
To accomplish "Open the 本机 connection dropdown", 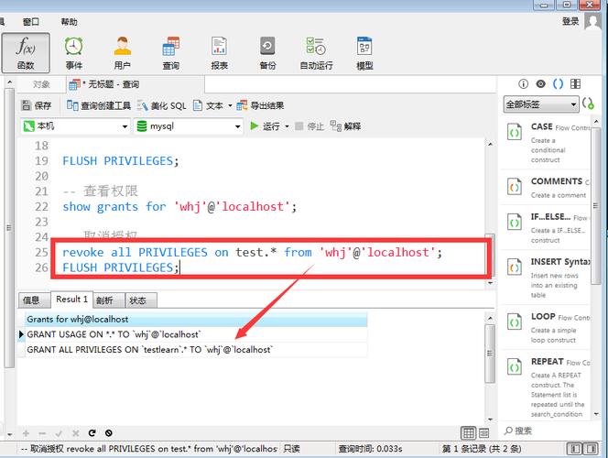I will [x=75, y=126].
